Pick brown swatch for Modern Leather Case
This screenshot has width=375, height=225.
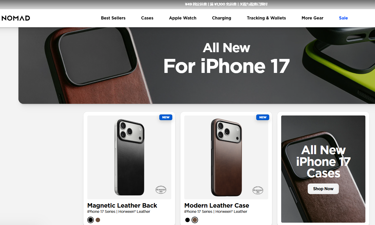(x=195, y=220)
